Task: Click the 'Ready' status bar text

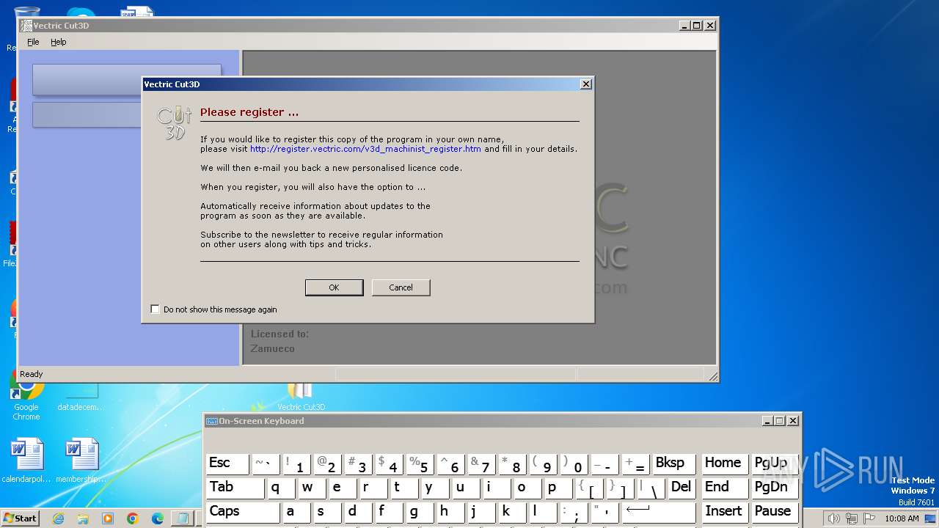Action: [32, 374]
